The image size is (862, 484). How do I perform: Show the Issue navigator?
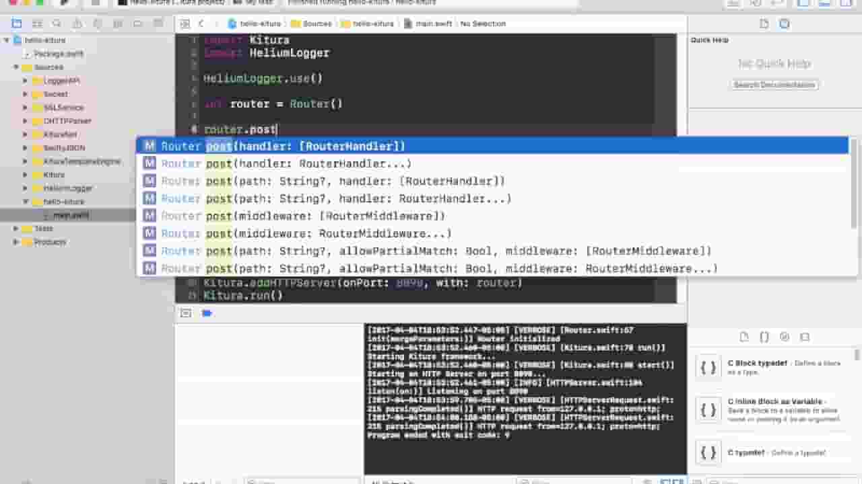(x=77, y=24)
